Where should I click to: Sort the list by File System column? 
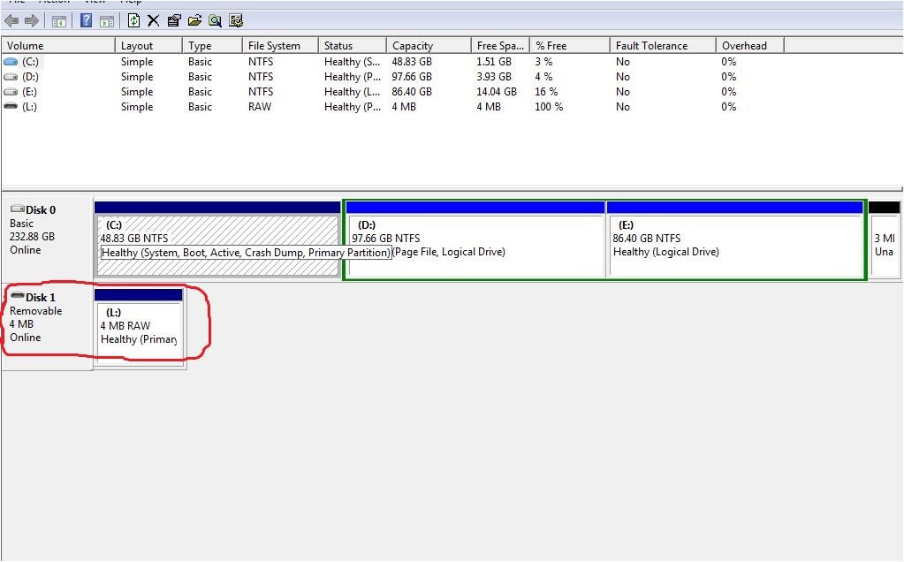[x=279, y=46]
